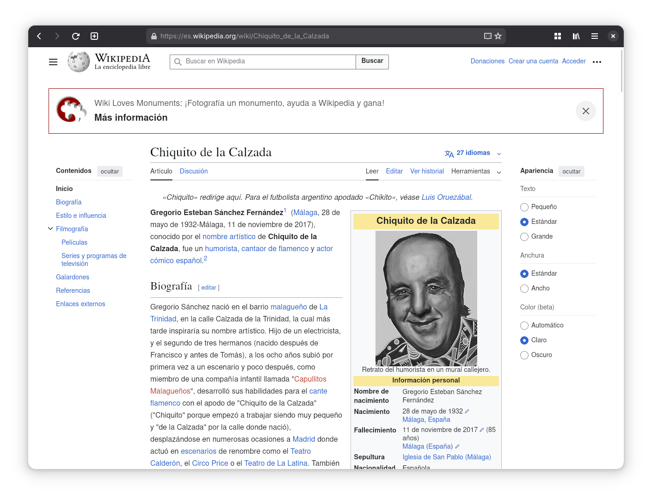Open the Herramientas dropdown menu
The height and width of the screenshot is (500, 652).
pos(476,171)
